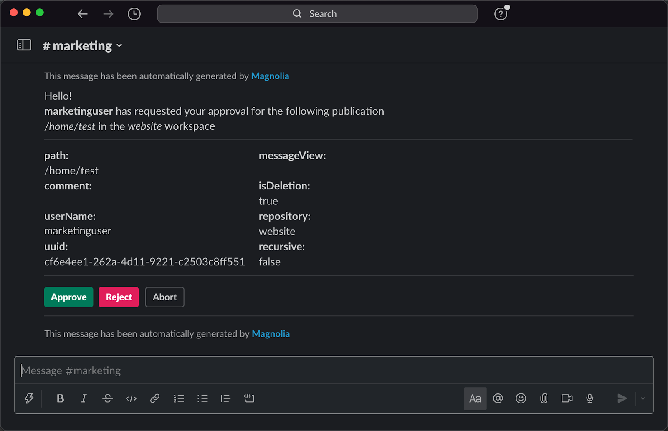Apply blockquote formatting

tap(225, 398)
